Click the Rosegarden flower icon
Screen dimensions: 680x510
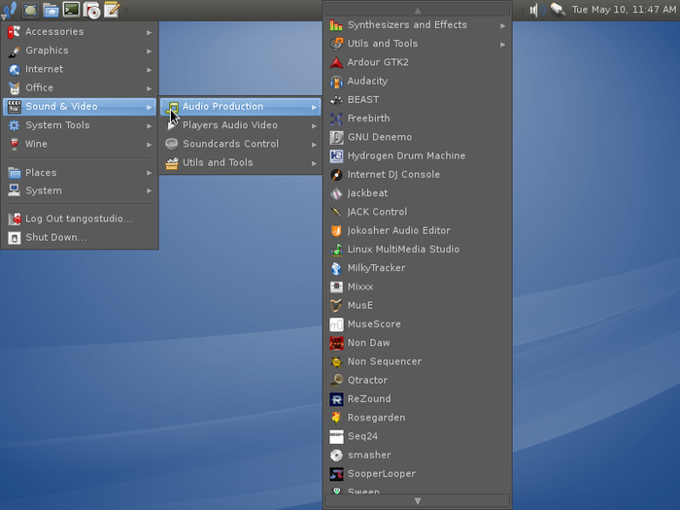coord(336,418)
